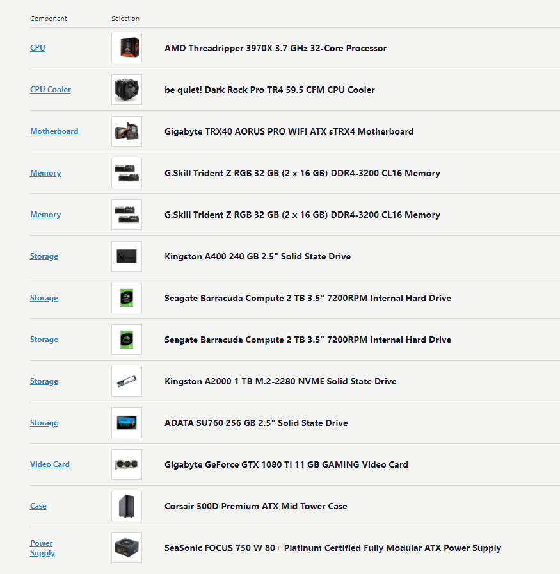Click the first G.Skill Trident Z memory thumbnail
This screenshot has width=560, height=574.
(126, 173)
